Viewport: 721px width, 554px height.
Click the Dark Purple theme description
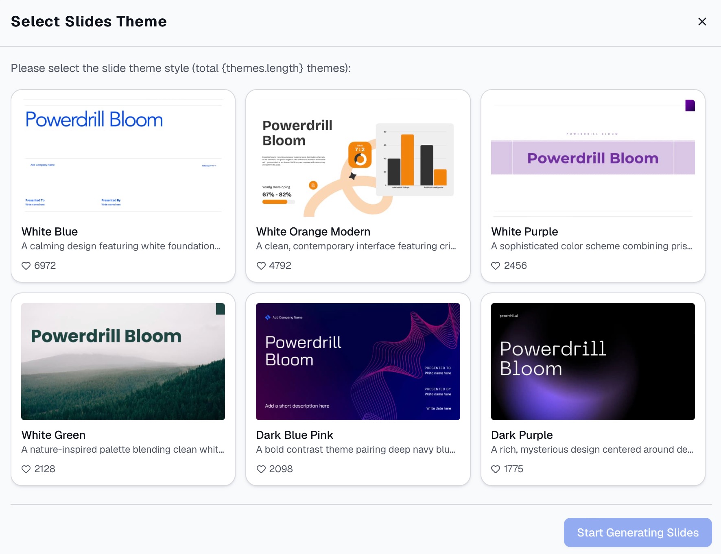tap(592, 449)
